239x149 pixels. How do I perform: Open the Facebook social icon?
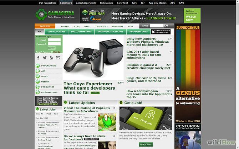point(38,58)
